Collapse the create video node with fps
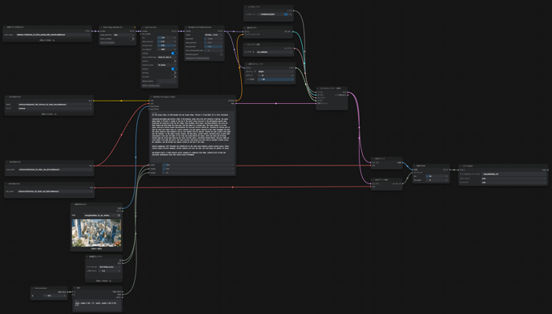The width and height of the screenshot is (552, 314). (x=415, y=166)
